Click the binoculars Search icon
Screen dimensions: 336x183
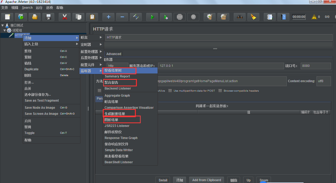[x=240, y=17]
